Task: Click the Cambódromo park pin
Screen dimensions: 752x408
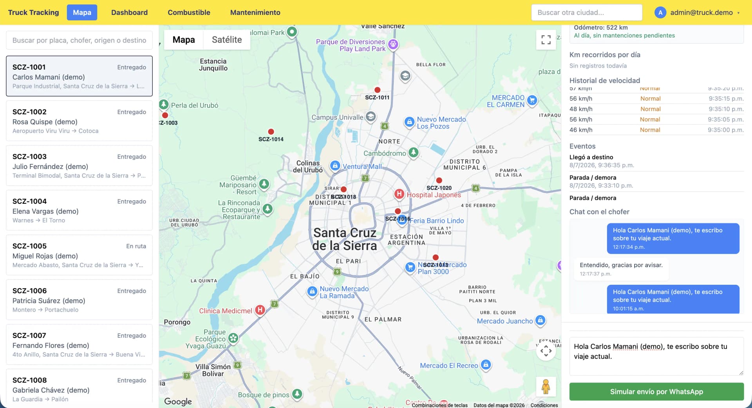Action: point(414,153)
